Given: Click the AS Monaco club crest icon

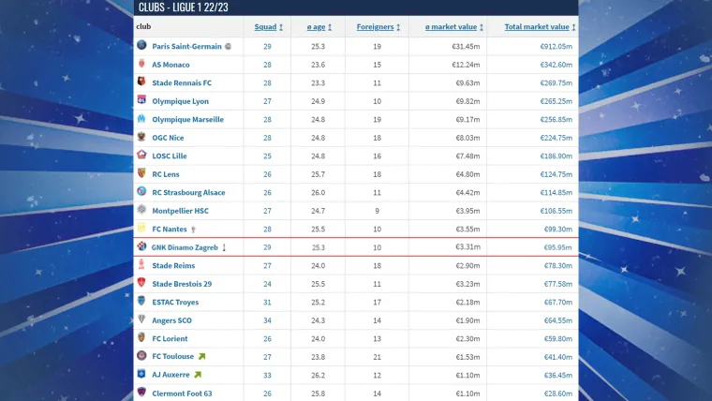Looking at the screenshot, I should coord(141,64).
